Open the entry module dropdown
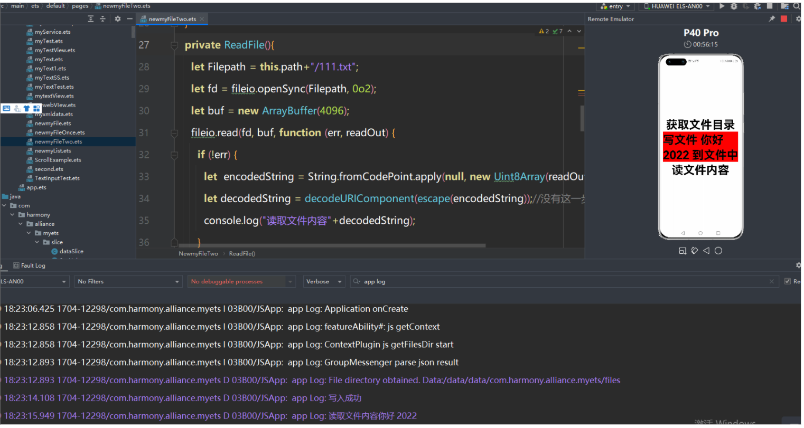This screenshot has height=428, width=804. coord(615,6)
